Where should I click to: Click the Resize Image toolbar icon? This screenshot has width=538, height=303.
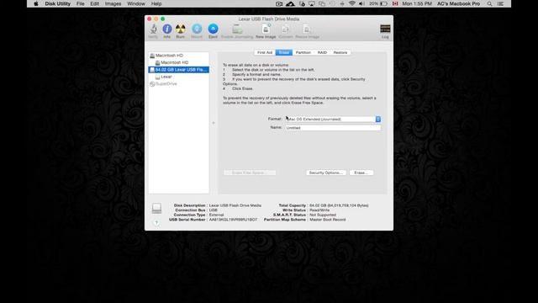click(307, 29)
